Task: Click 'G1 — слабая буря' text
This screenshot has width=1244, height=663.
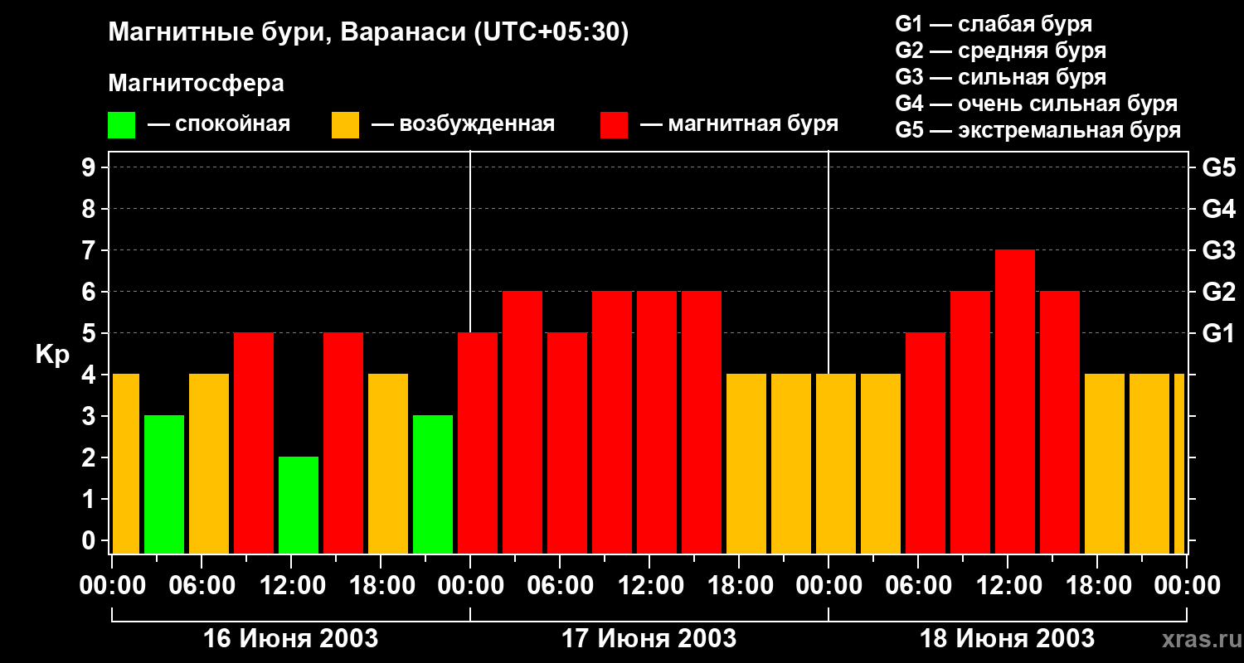Action: click(994, 23)
